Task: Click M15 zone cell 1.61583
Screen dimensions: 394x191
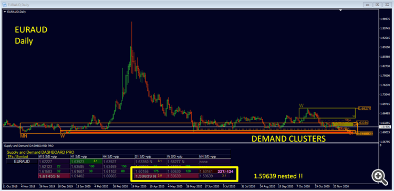Action: [54, 171]
